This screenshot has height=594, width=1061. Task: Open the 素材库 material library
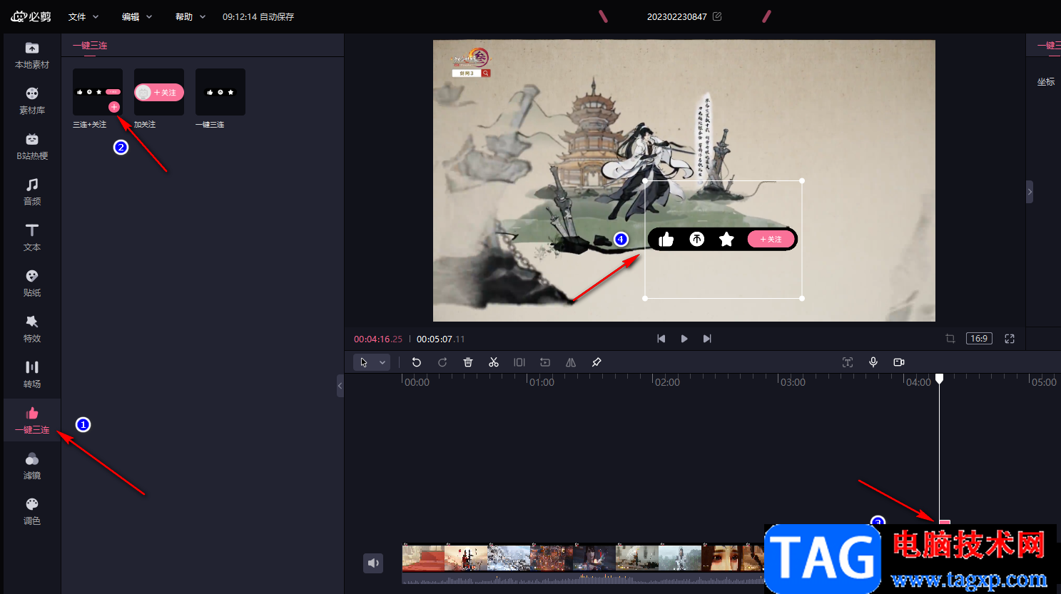32,101
